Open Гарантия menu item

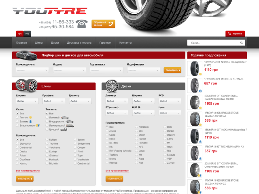click(105, 43)
